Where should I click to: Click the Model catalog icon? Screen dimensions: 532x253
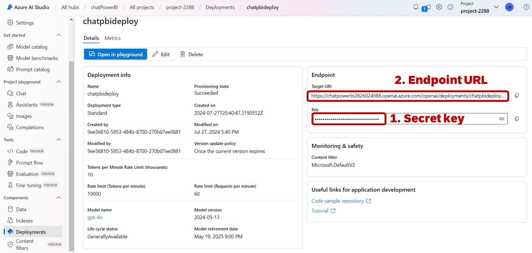click(x=10, y=46)
